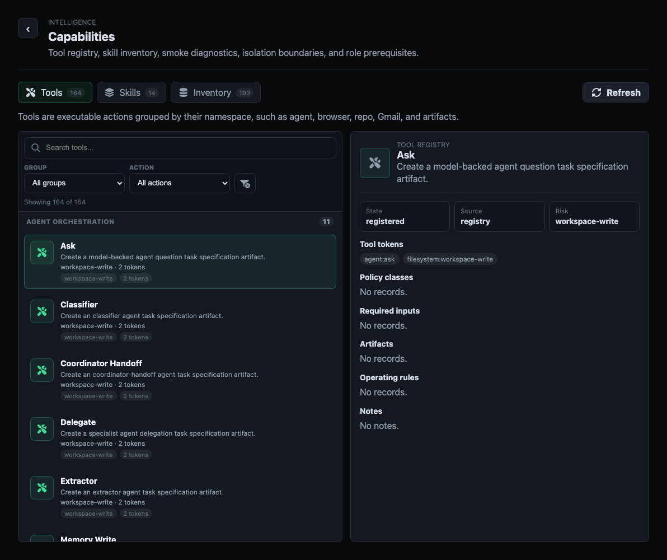Clear filters with the funnel icon
Screen dimensions: 667x560
tap(245, 183)
